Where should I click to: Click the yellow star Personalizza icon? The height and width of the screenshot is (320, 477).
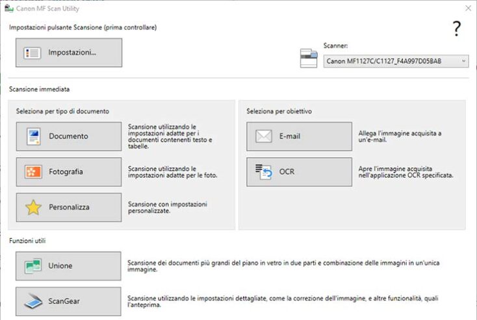33,208
